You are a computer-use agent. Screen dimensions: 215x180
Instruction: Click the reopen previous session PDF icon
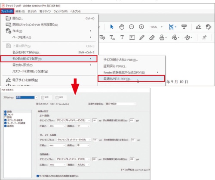(x=8, y=25)
